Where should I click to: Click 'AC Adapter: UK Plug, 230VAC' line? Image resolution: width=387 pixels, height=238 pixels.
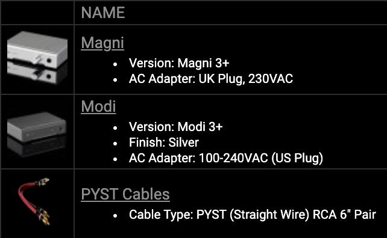point(211,79)
